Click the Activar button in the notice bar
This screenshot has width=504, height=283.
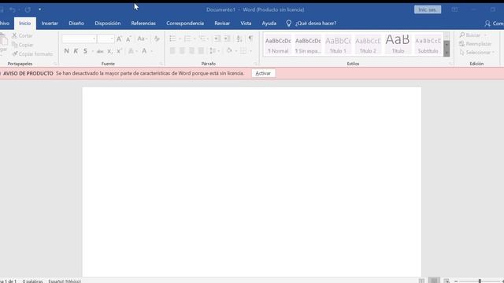click(x=263, y=73)
